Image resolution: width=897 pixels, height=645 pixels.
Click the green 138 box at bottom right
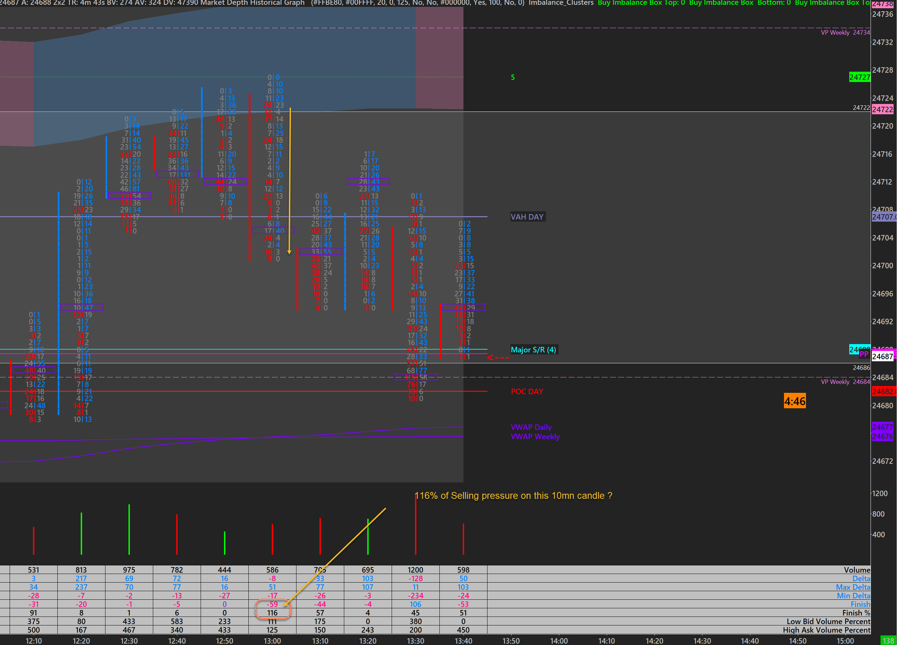tap(888, 641)
